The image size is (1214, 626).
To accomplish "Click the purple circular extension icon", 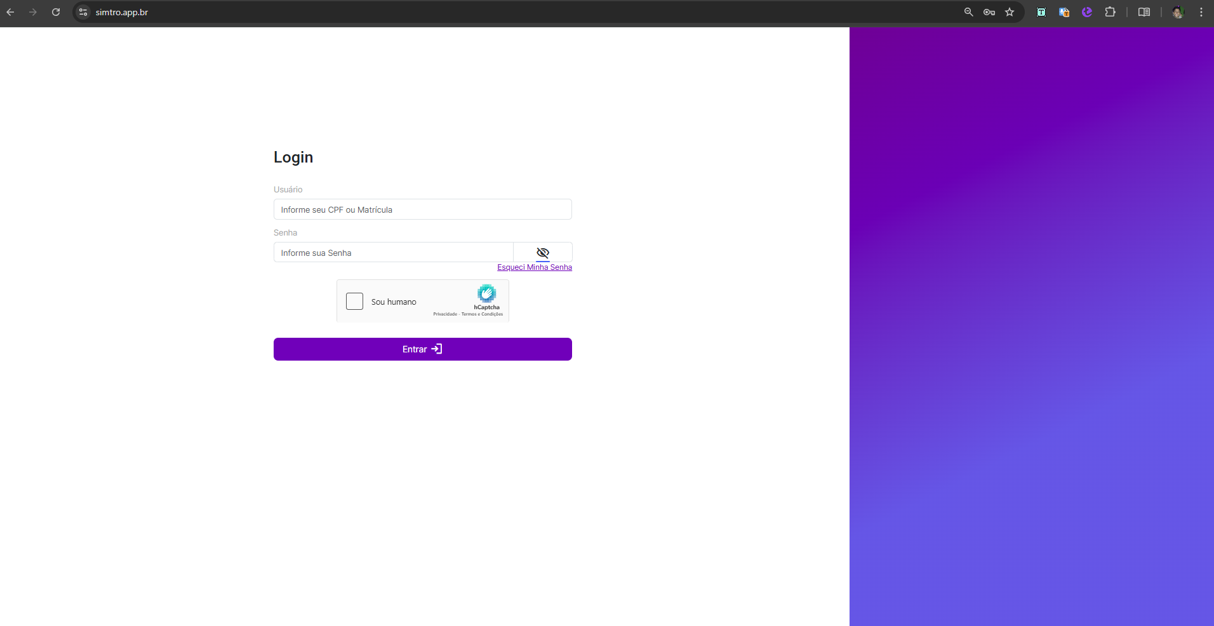I will tap(1087, 12).
